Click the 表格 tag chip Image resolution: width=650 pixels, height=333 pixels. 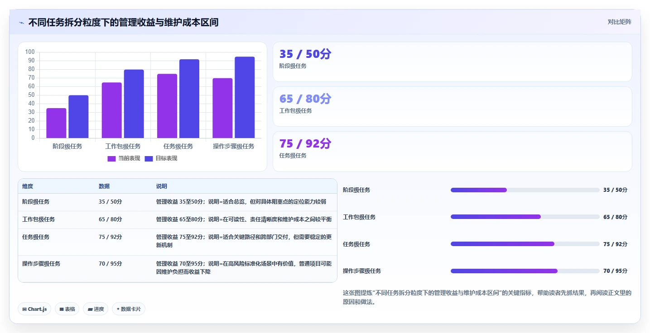click(67, 309)
